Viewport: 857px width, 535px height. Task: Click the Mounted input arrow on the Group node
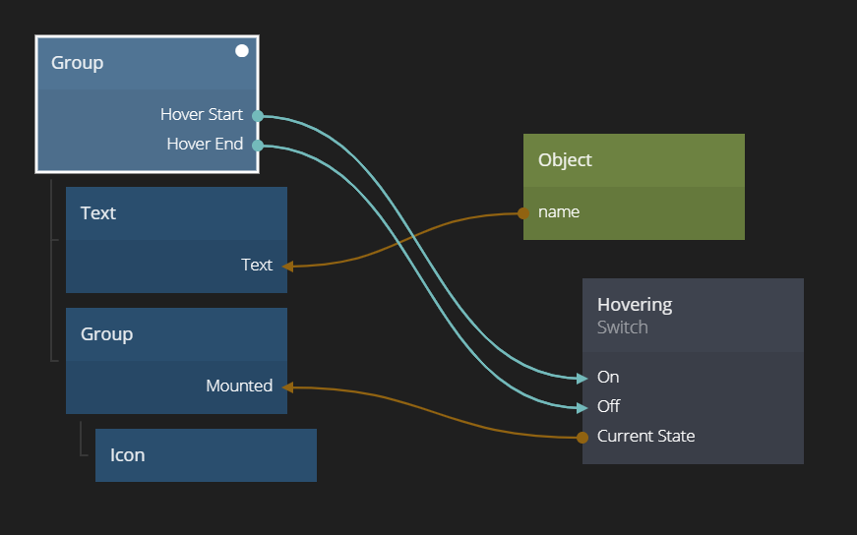[287, 387]
